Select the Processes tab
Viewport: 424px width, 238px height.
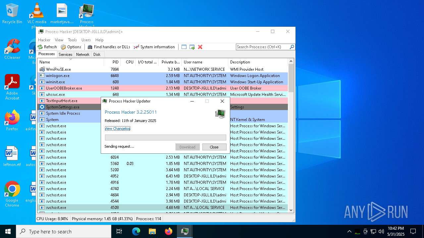click(x=47, y=54)
